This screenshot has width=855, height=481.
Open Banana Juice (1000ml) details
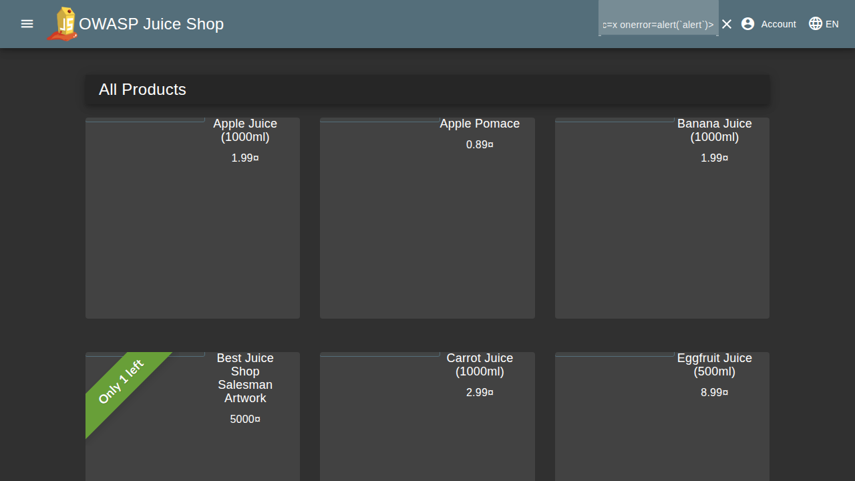[714, 130]
